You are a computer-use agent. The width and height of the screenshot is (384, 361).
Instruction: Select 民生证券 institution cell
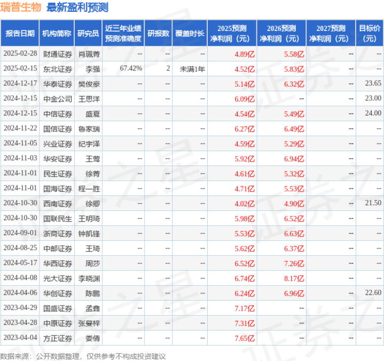point(58,174)
